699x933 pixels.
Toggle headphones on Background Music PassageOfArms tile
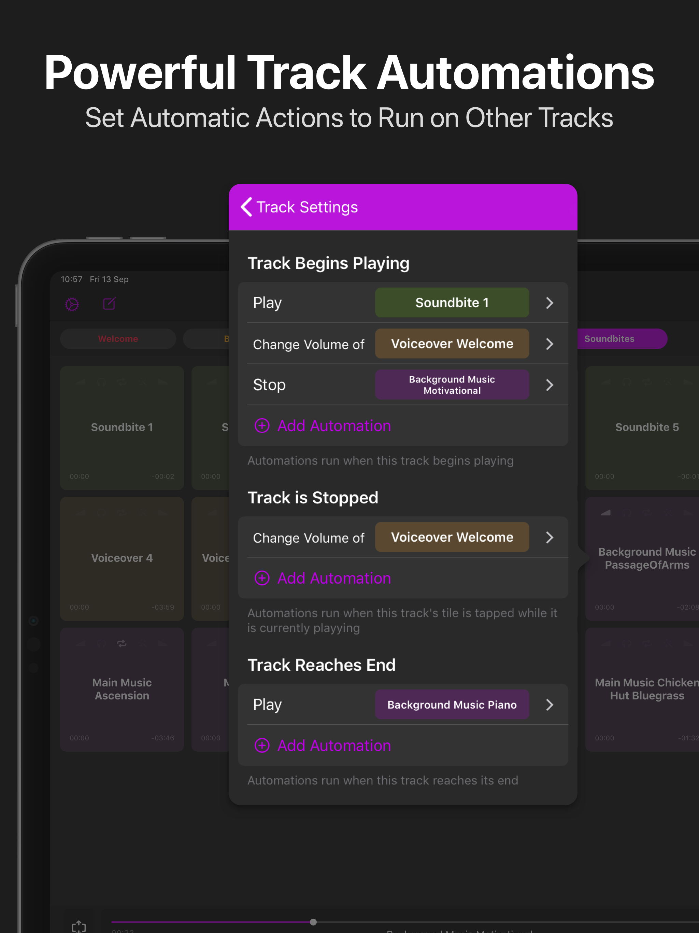627,513
